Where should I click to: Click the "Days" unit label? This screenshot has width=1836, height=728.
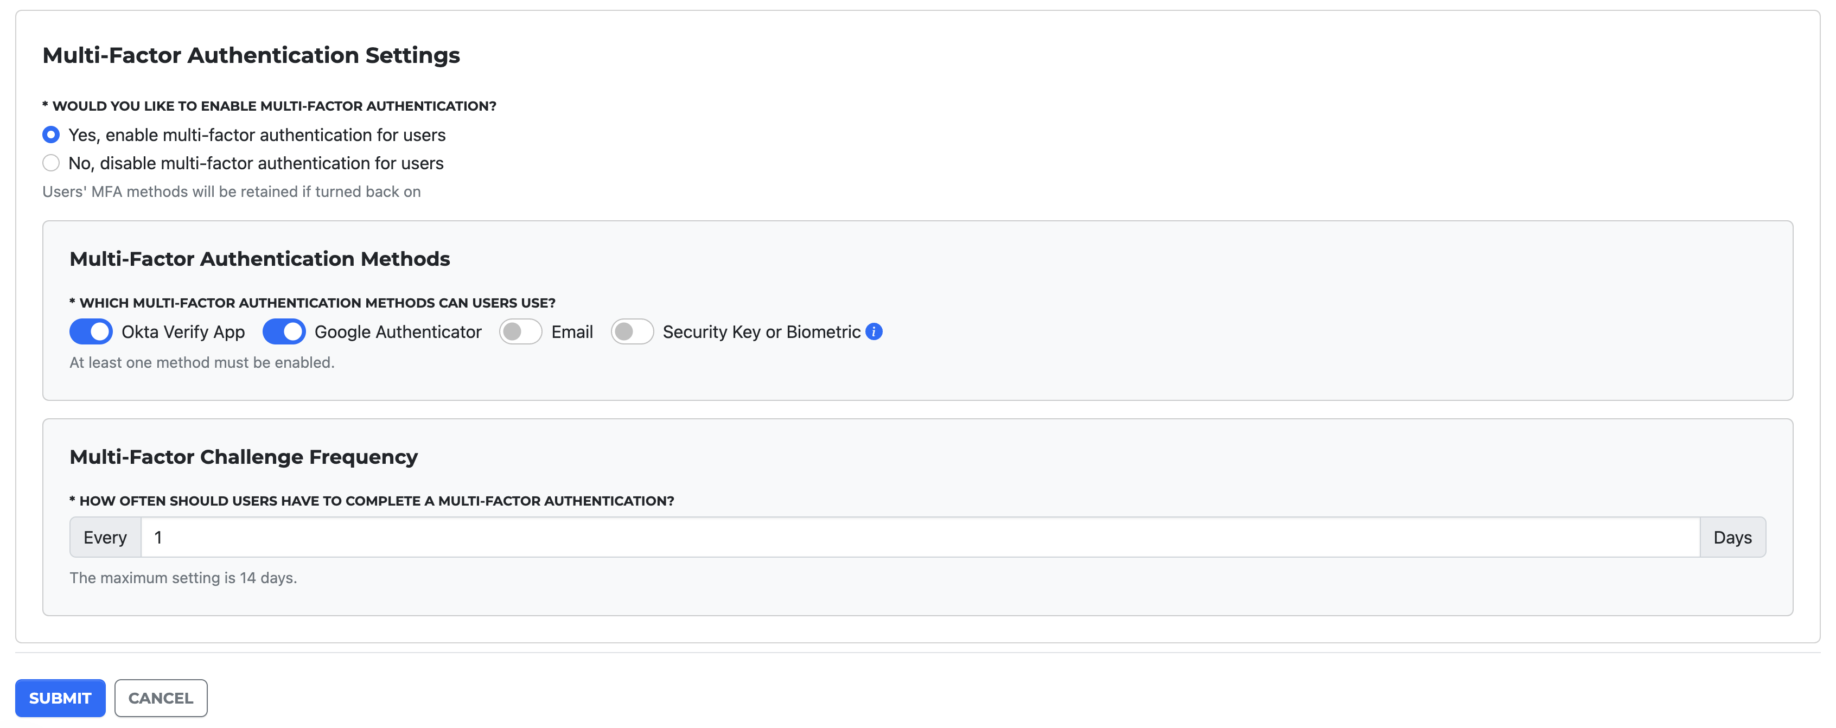pos(1733,537)
